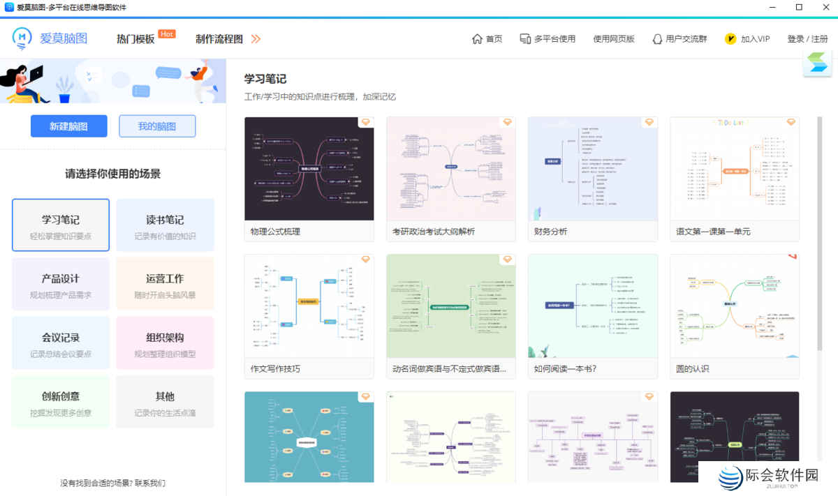Select the 创新创意 scenario
The height and width of the screenshot is (496, 838).
pyautogui.click(x=61, y=401)
